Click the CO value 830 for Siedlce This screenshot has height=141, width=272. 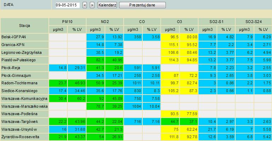pyautogui.click(x=133, y=91)
